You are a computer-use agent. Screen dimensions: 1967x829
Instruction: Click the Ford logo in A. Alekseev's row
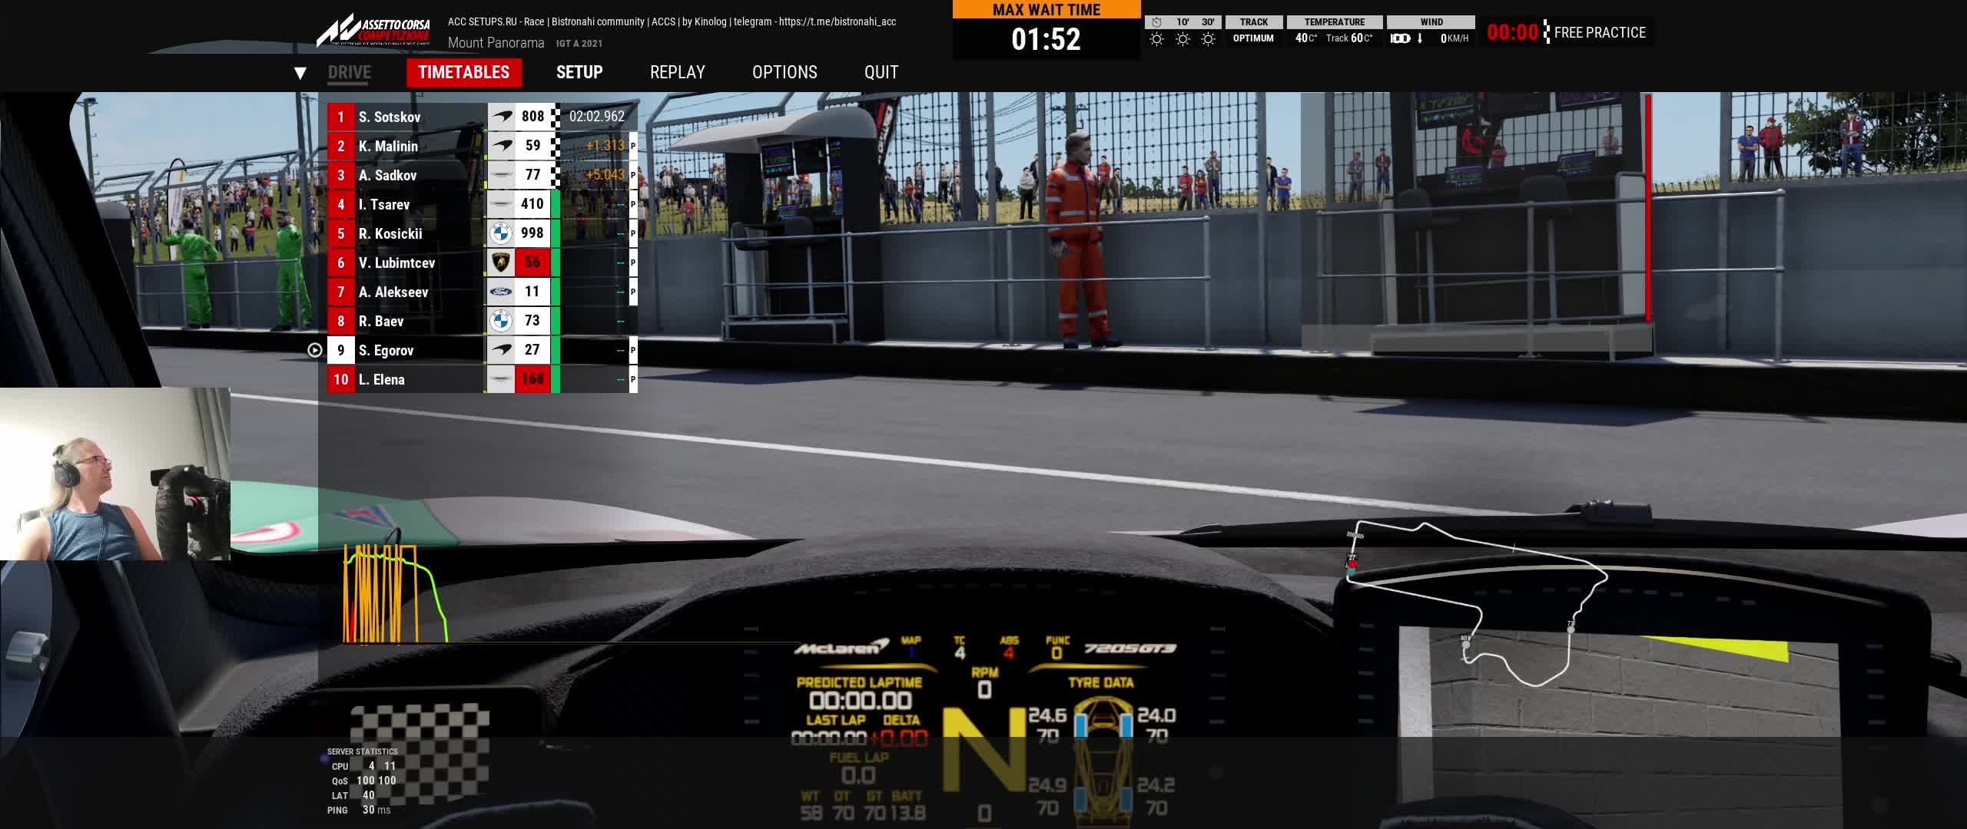(x=501, y=292)
